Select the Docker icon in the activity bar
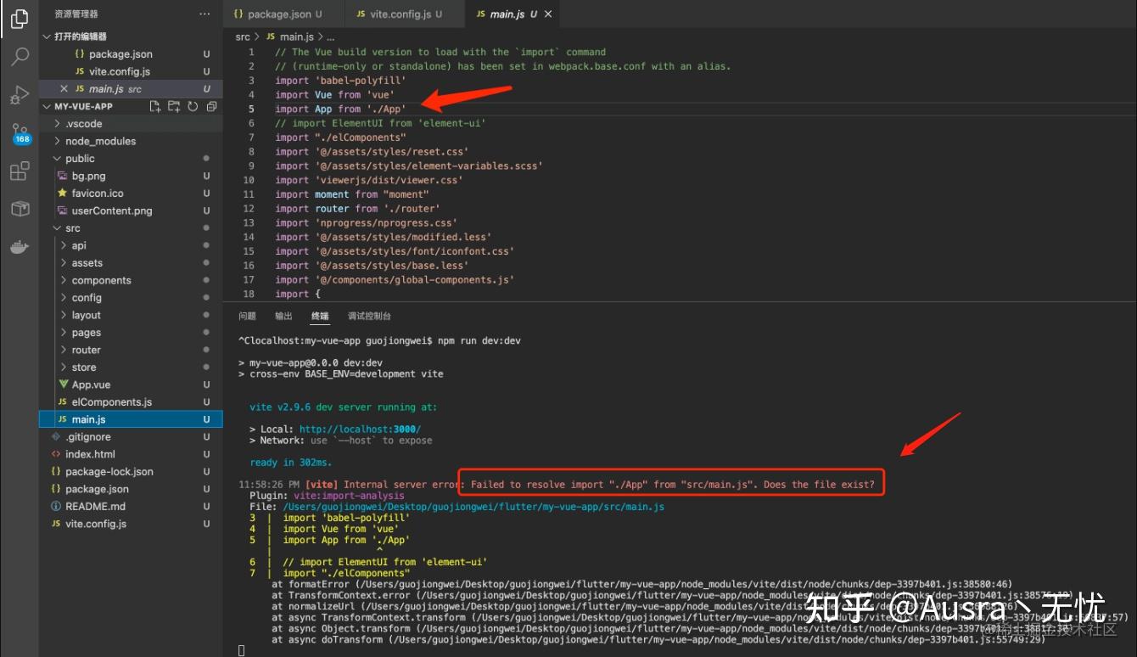Viewport: 1137px width, 657px height. pos(19,247)
